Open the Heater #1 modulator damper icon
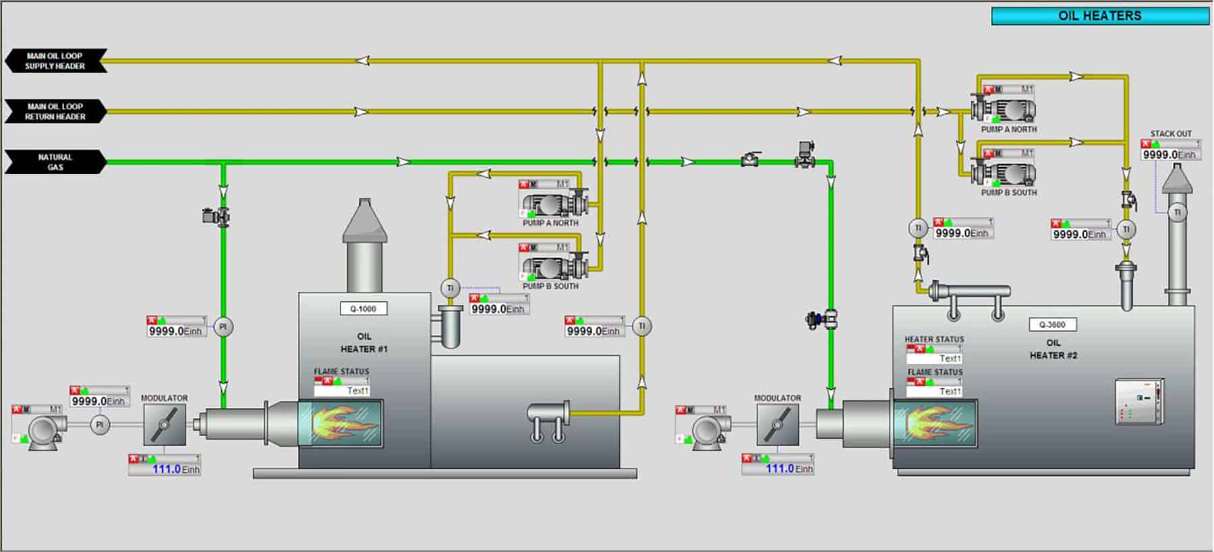 (x=165, y=425)
